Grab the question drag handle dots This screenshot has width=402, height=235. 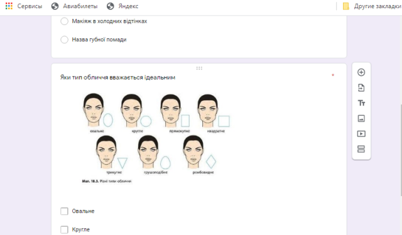199,68
